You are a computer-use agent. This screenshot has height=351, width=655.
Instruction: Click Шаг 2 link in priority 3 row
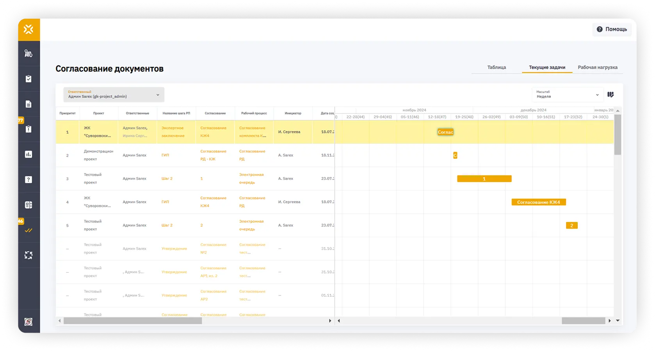tap(167, 179)
